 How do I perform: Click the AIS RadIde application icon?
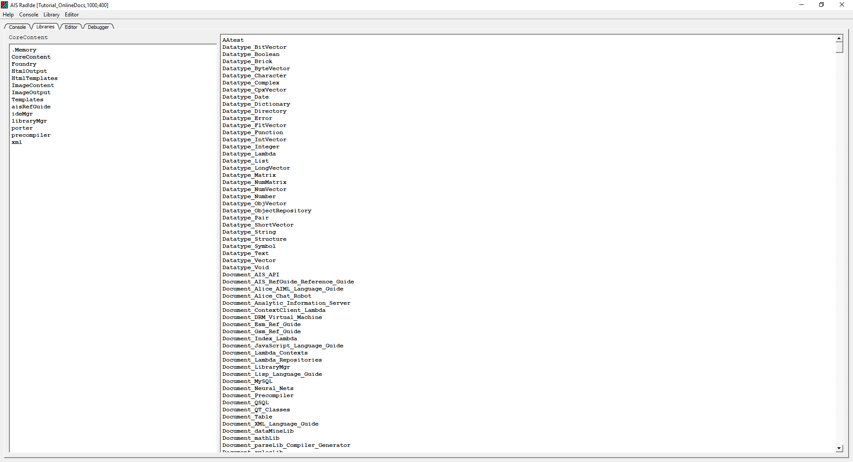(x=4, y=5)
